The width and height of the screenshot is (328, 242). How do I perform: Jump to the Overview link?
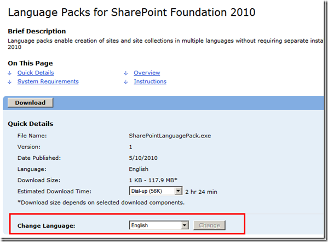pos(147,73)
